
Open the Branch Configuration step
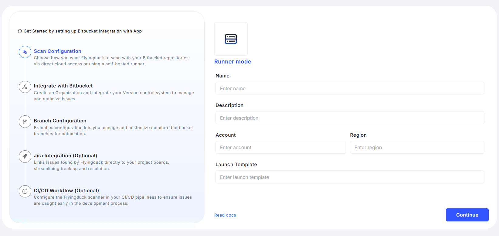point(60,121)
